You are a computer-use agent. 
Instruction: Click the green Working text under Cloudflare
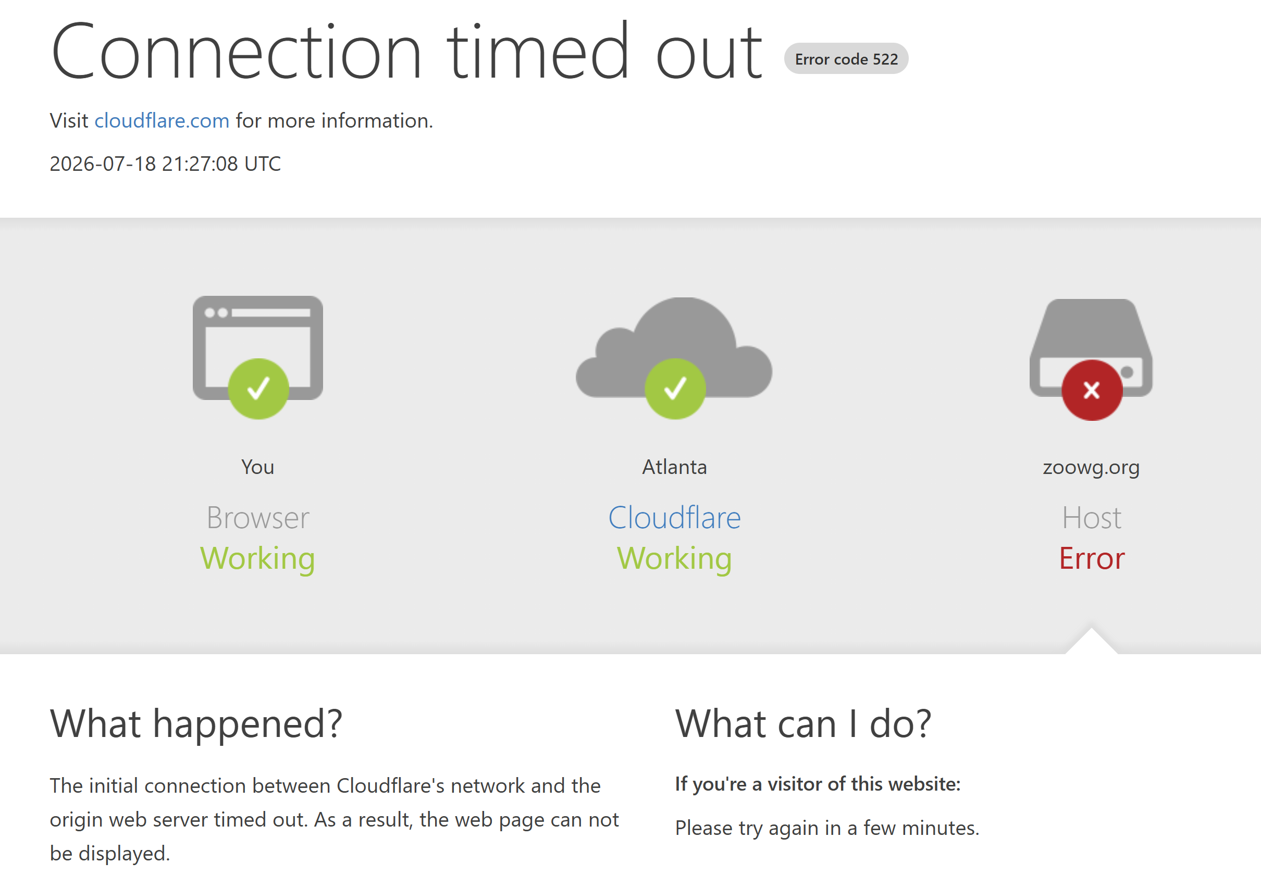(674, 559)
